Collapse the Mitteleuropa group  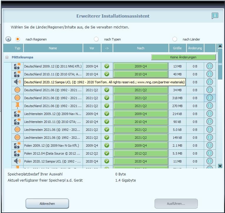pyautogui.click(x=7, y=58)
